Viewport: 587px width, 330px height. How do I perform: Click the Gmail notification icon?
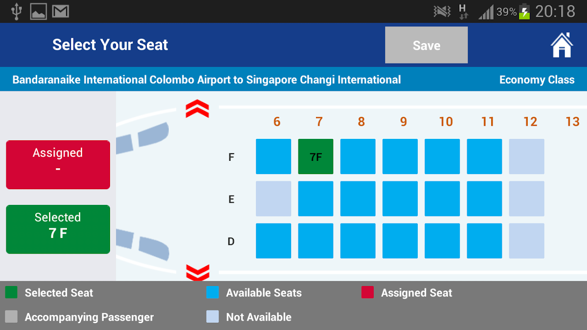coord(61,11)
